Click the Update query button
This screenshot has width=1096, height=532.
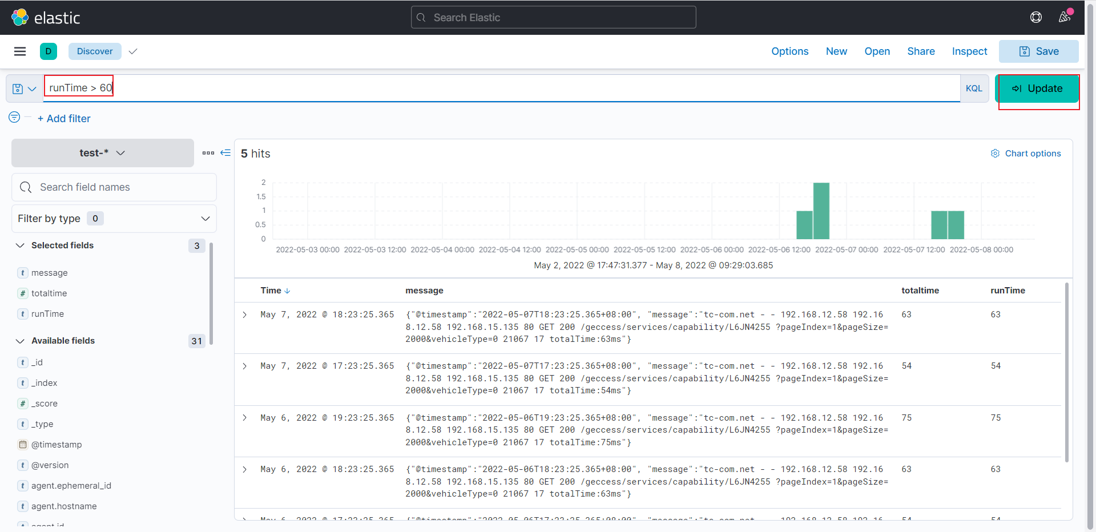click(x=1037, y=88)
